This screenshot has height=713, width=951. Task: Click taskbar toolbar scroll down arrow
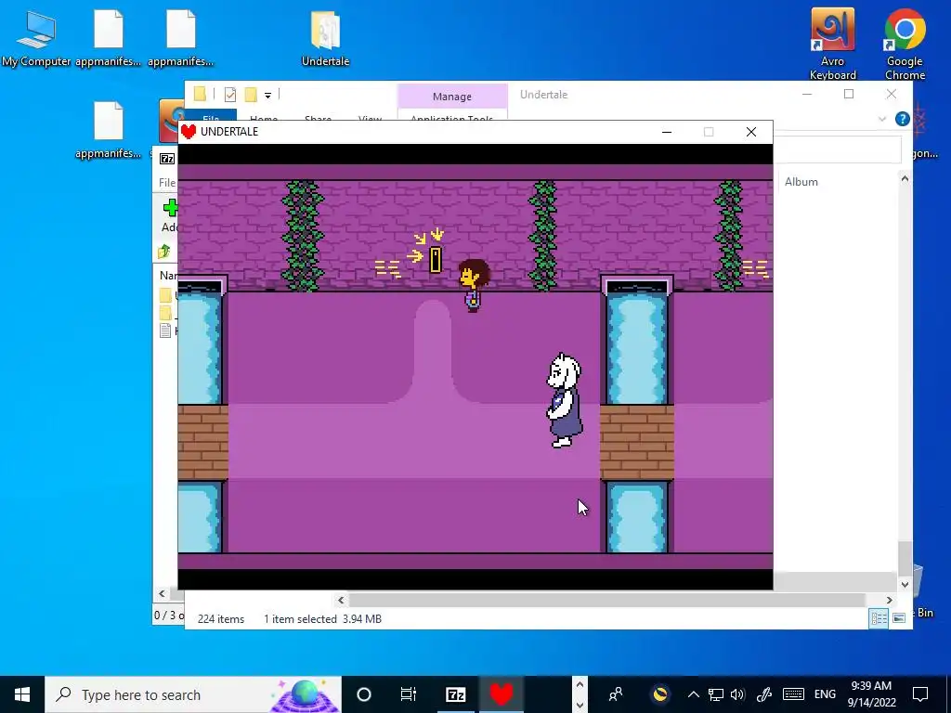[580, 706]
